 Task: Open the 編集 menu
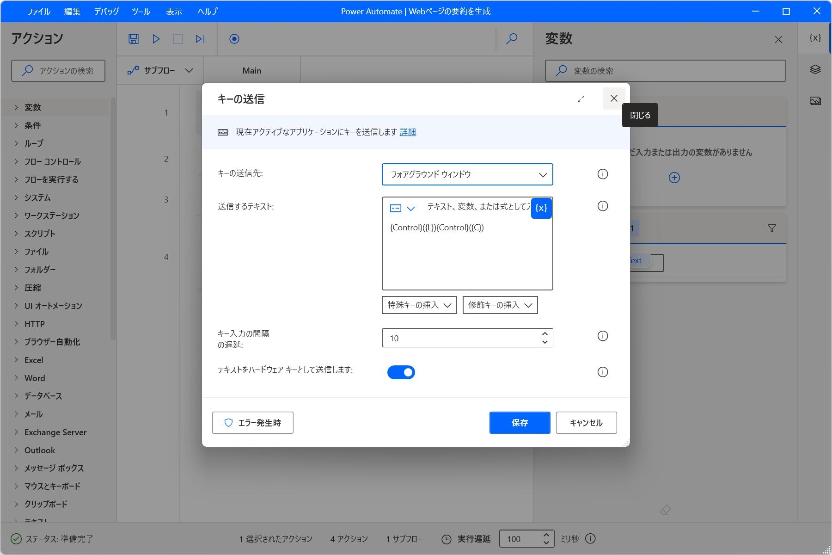(x=72, y=12)
